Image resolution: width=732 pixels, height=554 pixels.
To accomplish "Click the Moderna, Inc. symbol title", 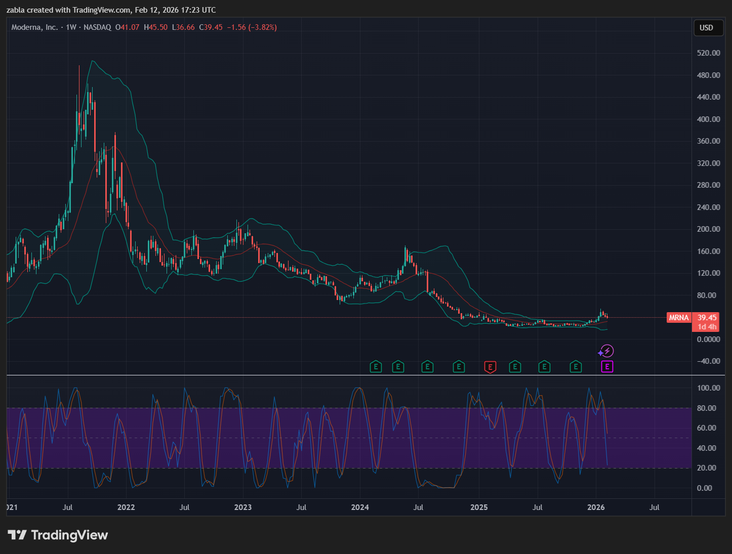I will (x=34, y=27).
